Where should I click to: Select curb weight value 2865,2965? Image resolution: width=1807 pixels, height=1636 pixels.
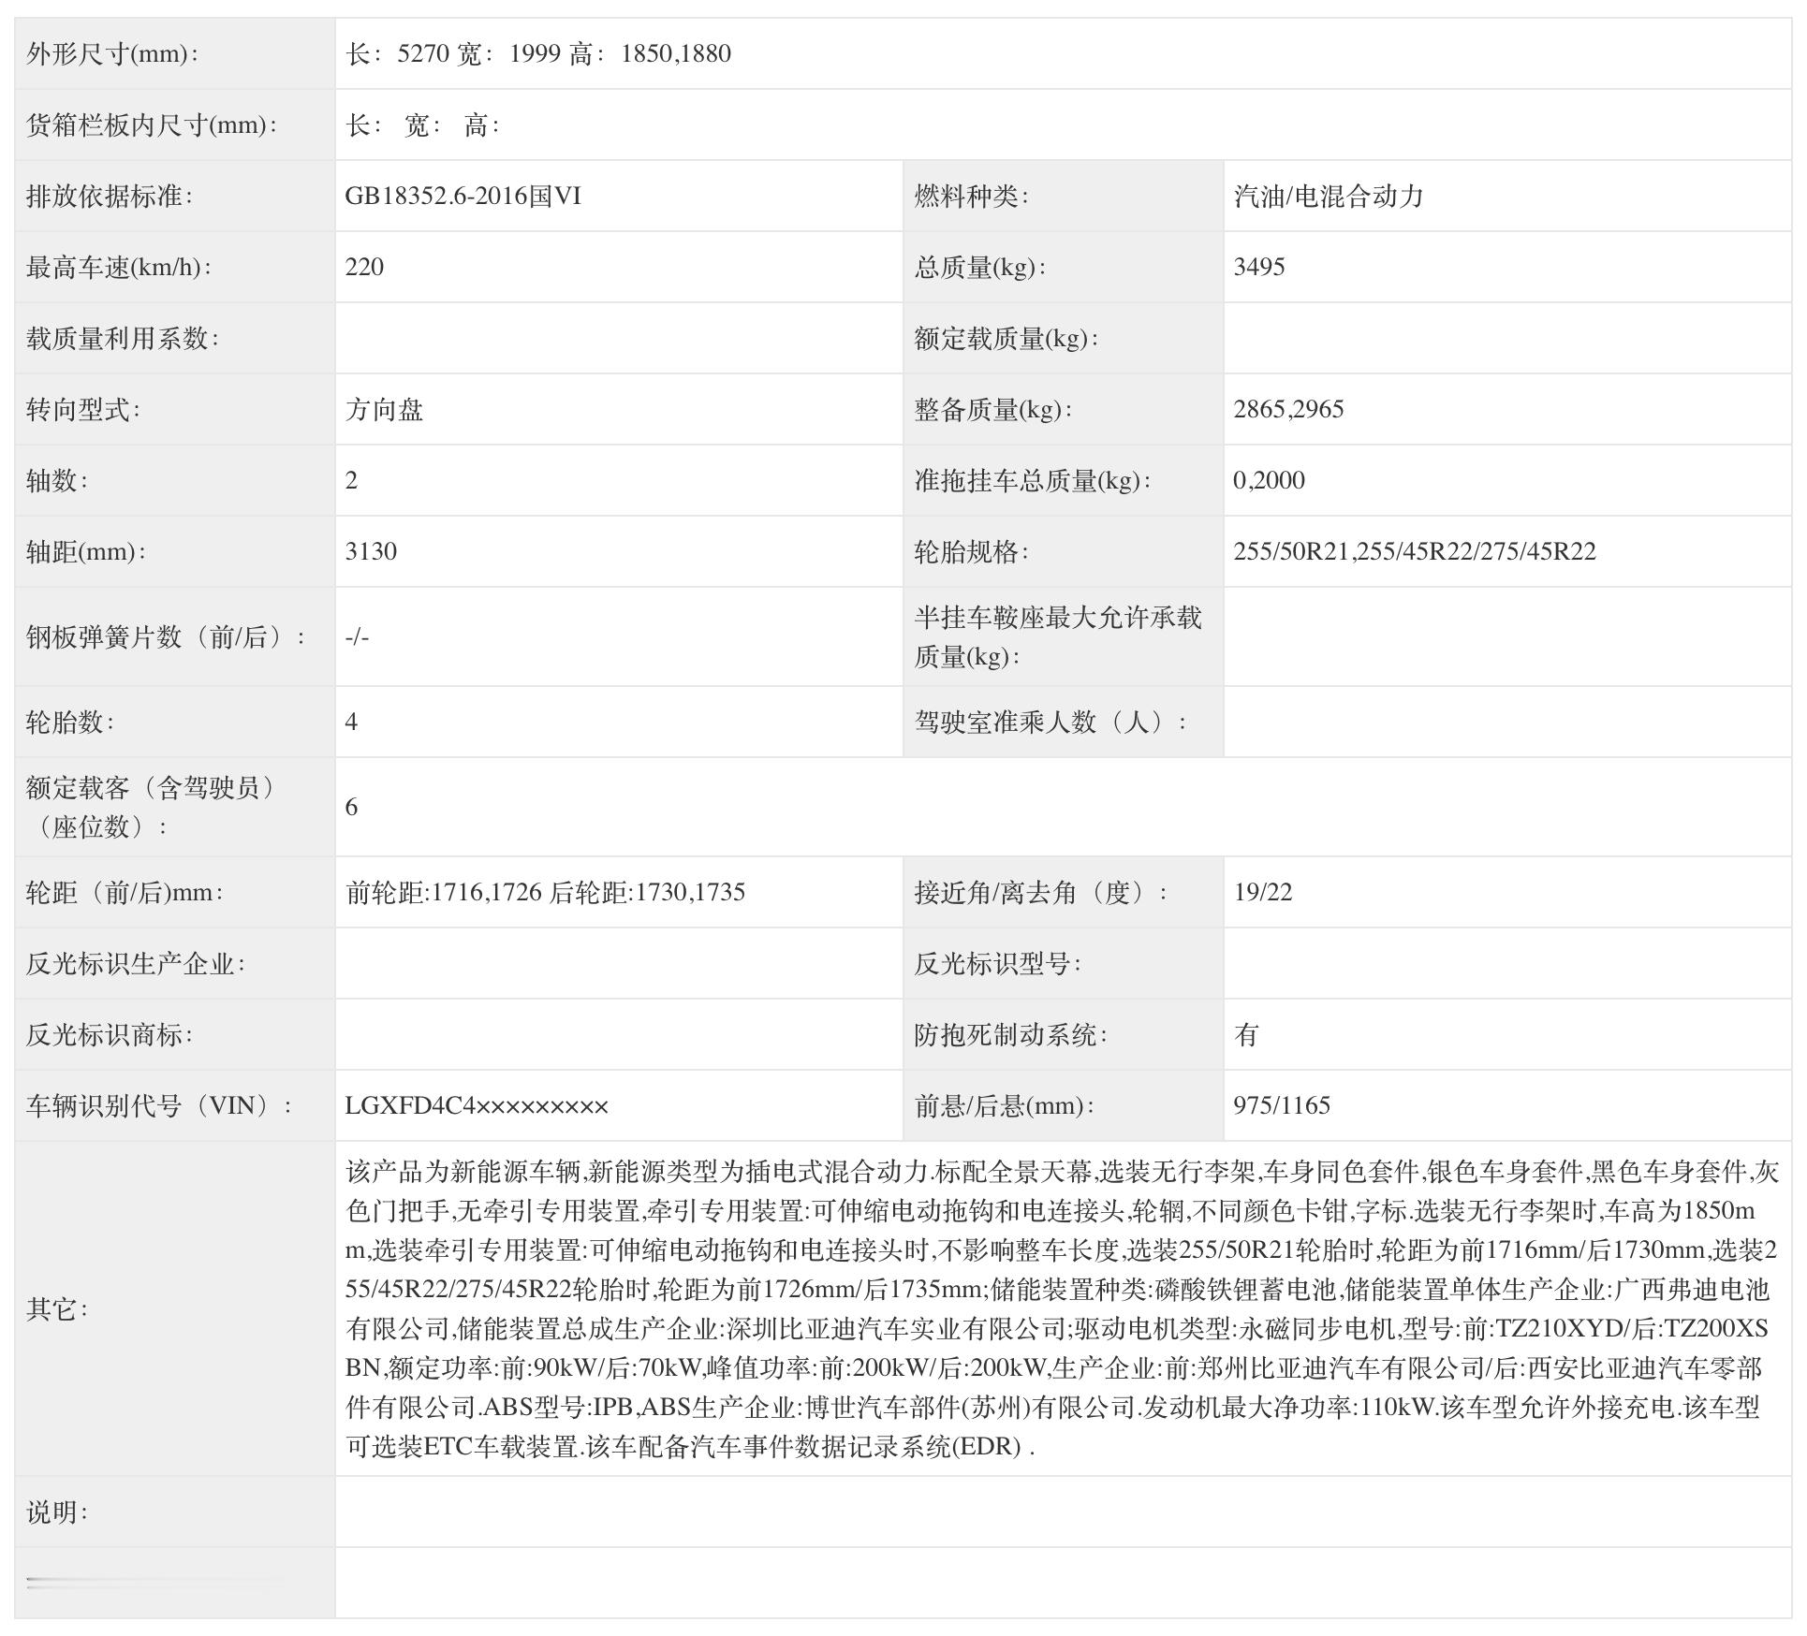click(x=1289, y=409)
